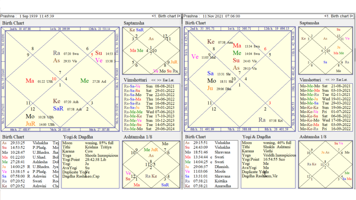Click Ear.Lat. in the 2021 Vimshottari panel
This screenshot has height=200, width=356.
342,80
